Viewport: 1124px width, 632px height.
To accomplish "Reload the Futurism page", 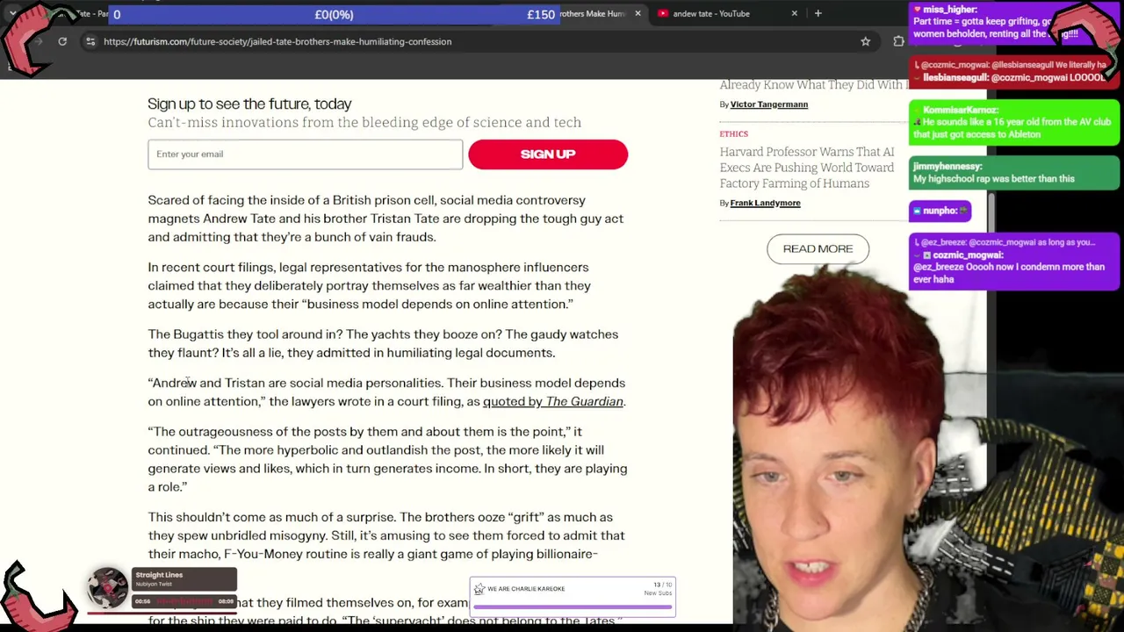I will (x=62, y=41).
